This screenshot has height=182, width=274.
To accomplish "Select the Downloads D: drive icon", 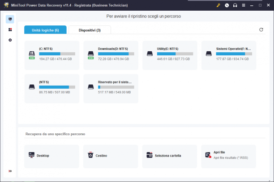I will tap(91, 55).
